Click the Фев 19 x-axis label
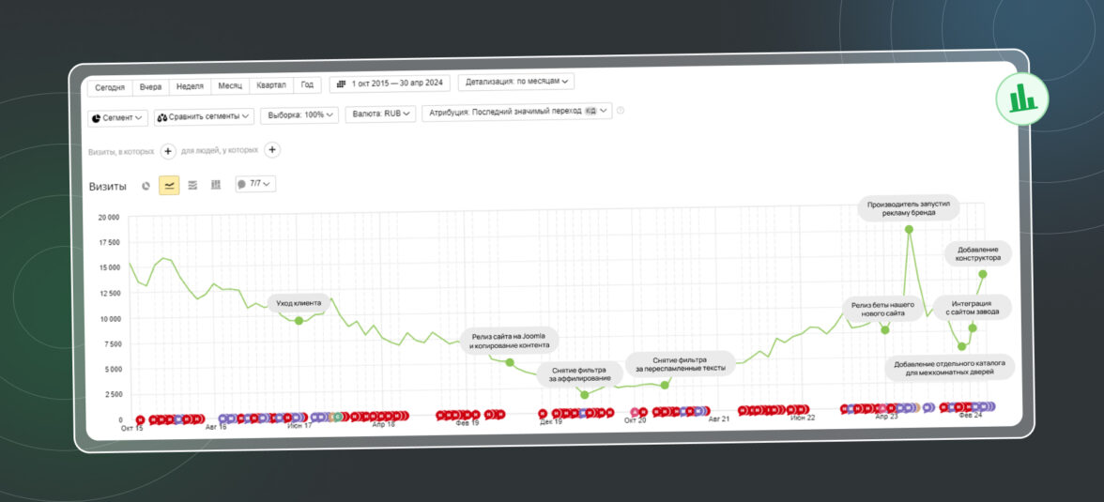The image size is (1104, 502). (x=467, y=423)
